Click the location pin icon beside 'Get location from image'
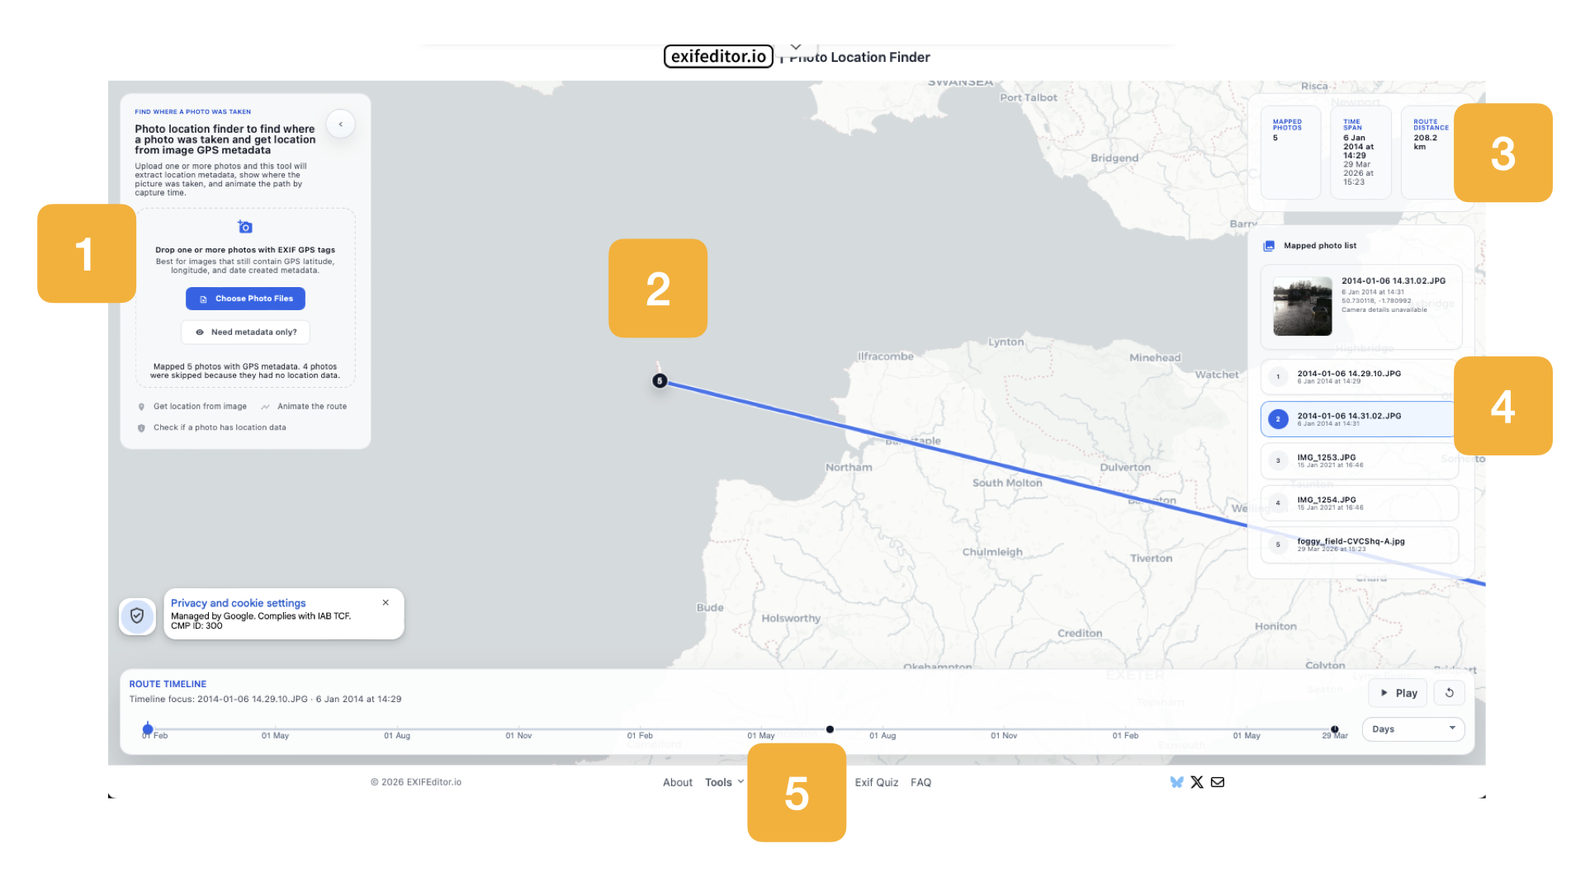Screen dimensions: 1585x891 click(x=141, y=406)
